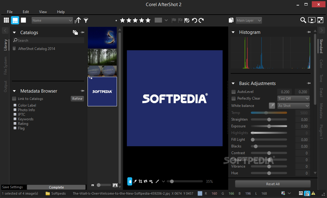Switch to thumbnail grid view
Image resolution: width=327 pixels, height=198 pixels.
click(6, 20)
